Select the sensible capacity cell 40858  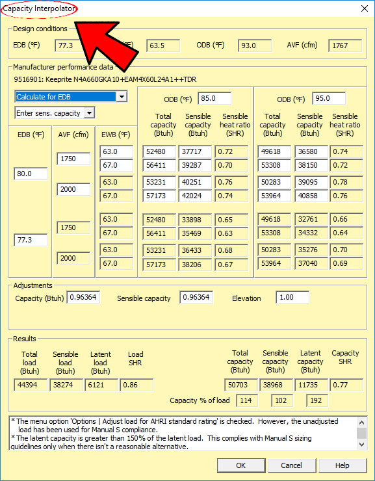pyautogui.click(x=311, y=196)
